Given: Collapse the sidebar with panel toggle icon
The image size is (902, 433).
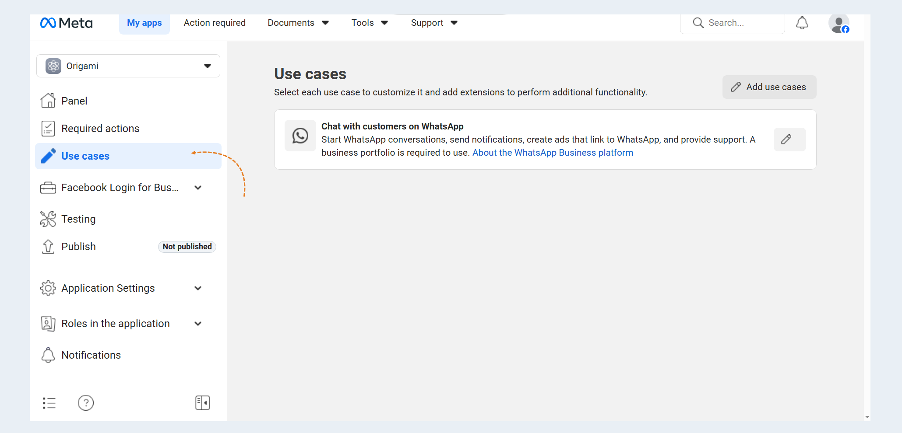Looking at the screenshot, I should click(203, 403).
